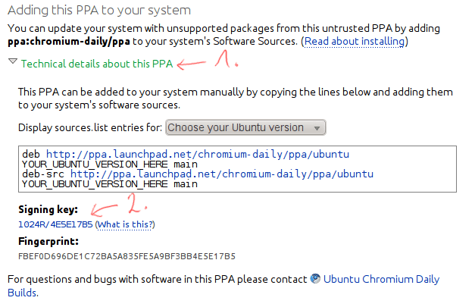475x307 pixels.
Task: Open the 'Ubuntu Chromium Daily Builds' team link
Action: click(x=381, y=279)
